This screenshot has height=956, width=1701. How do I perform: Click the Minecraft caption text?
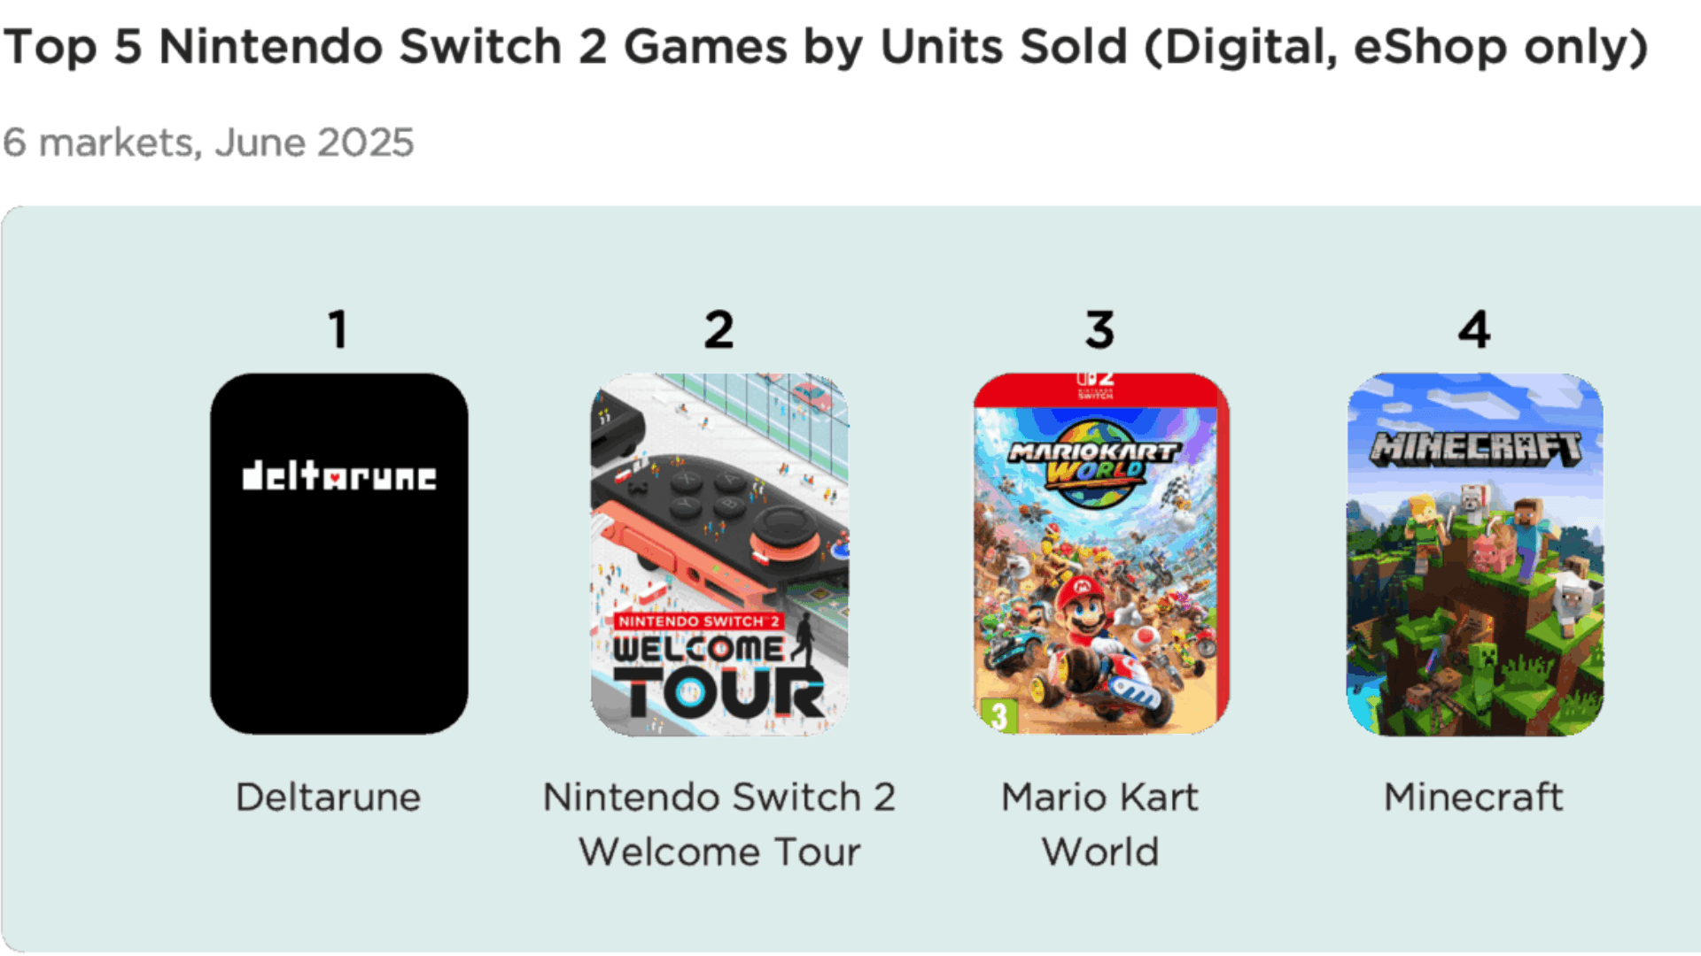1473,797
